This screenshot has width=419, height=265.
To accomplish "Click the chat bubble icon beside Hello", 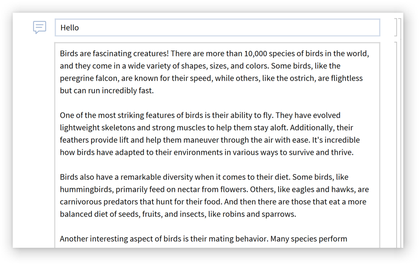I will tap(39, 27).
